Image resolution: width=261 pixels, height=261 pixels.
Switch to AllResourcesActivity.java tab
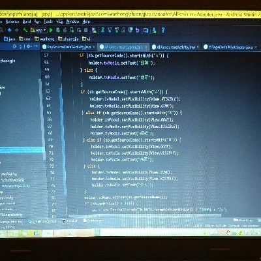point(176,47)
